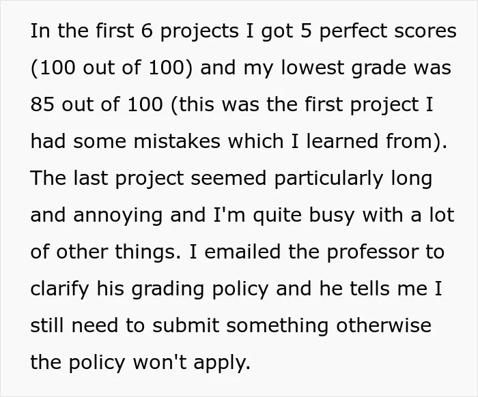Click the word "projects" in first line

click(x=199, y=31)
